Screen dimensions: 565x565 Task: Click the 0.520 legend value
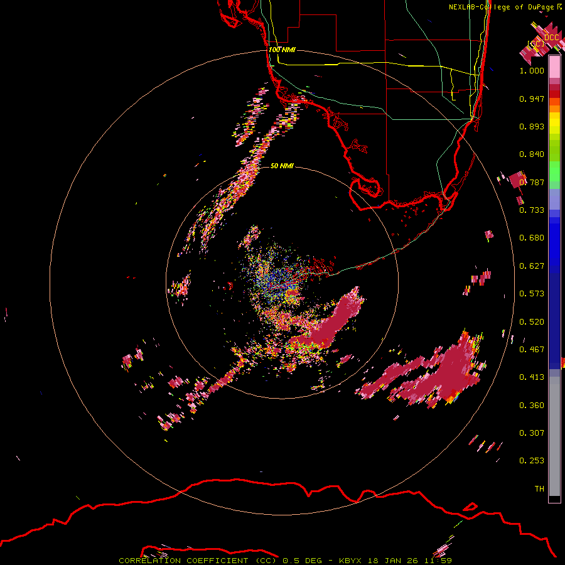point(532,322)
